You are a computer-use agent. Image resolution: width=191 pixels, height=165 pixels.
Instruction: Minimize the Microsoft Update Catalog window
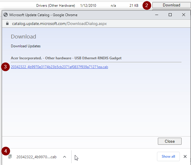156,15
